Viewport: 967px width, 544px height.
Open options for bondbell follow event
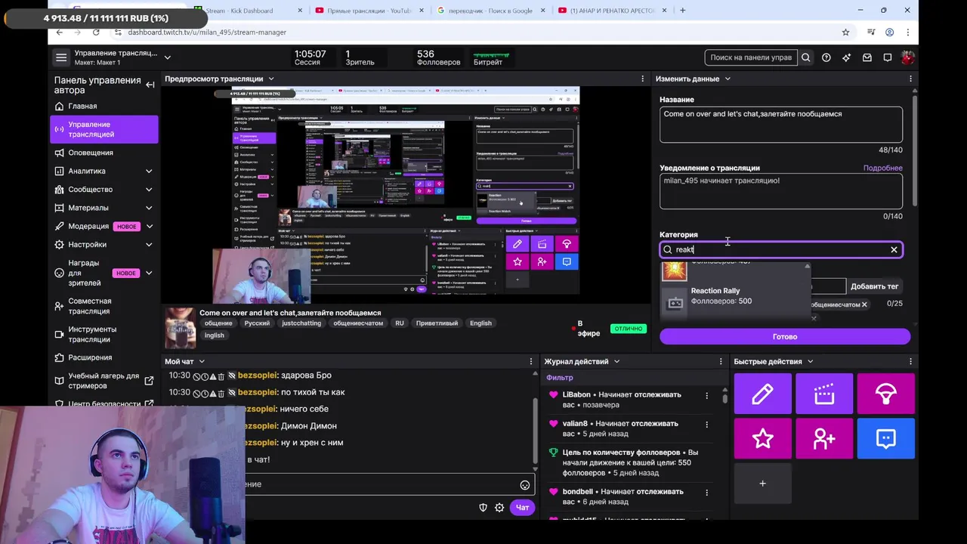[x=706, y=492]
